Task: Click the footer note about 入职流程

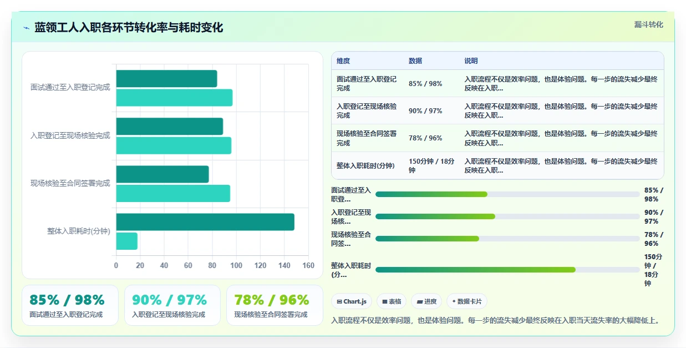Action: pos(496,320)
